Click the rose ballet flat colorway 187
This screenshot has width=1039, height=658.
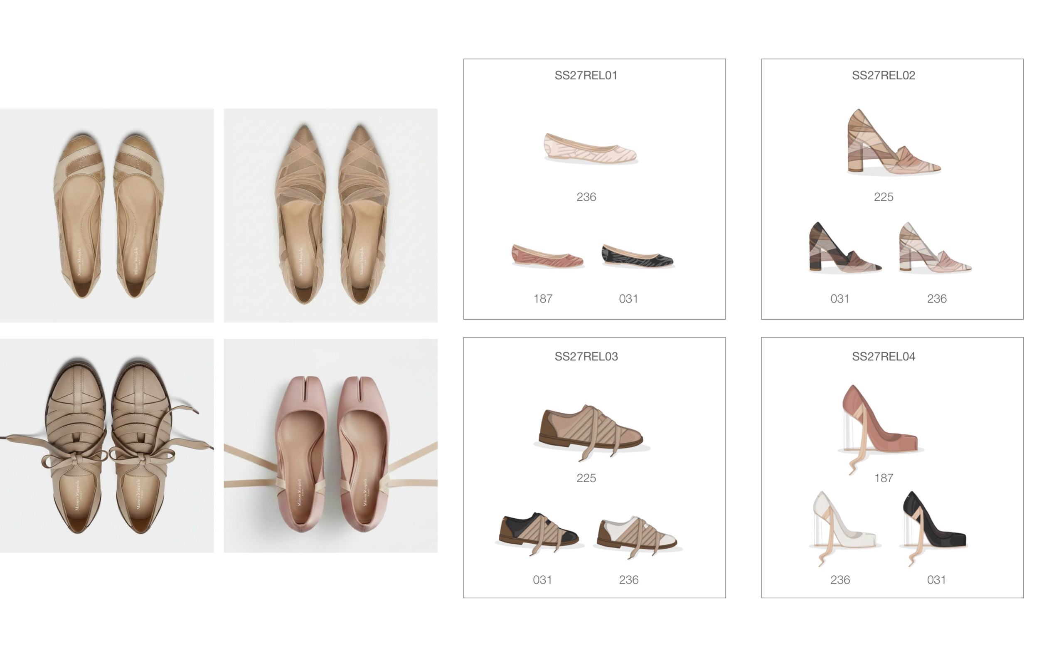547,256
